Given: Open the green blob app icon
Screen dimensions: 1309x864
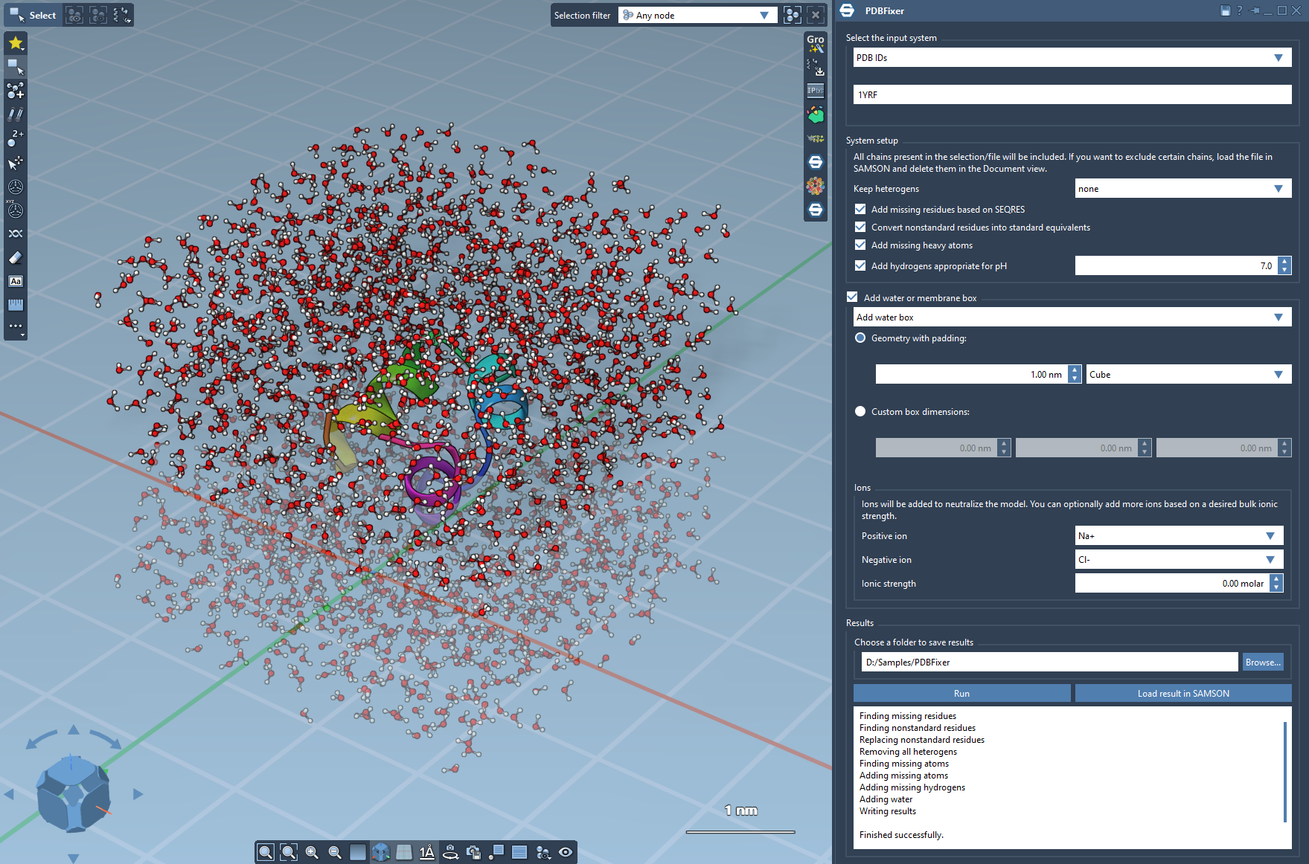Looking at the screenshot, I should [816, 115].
